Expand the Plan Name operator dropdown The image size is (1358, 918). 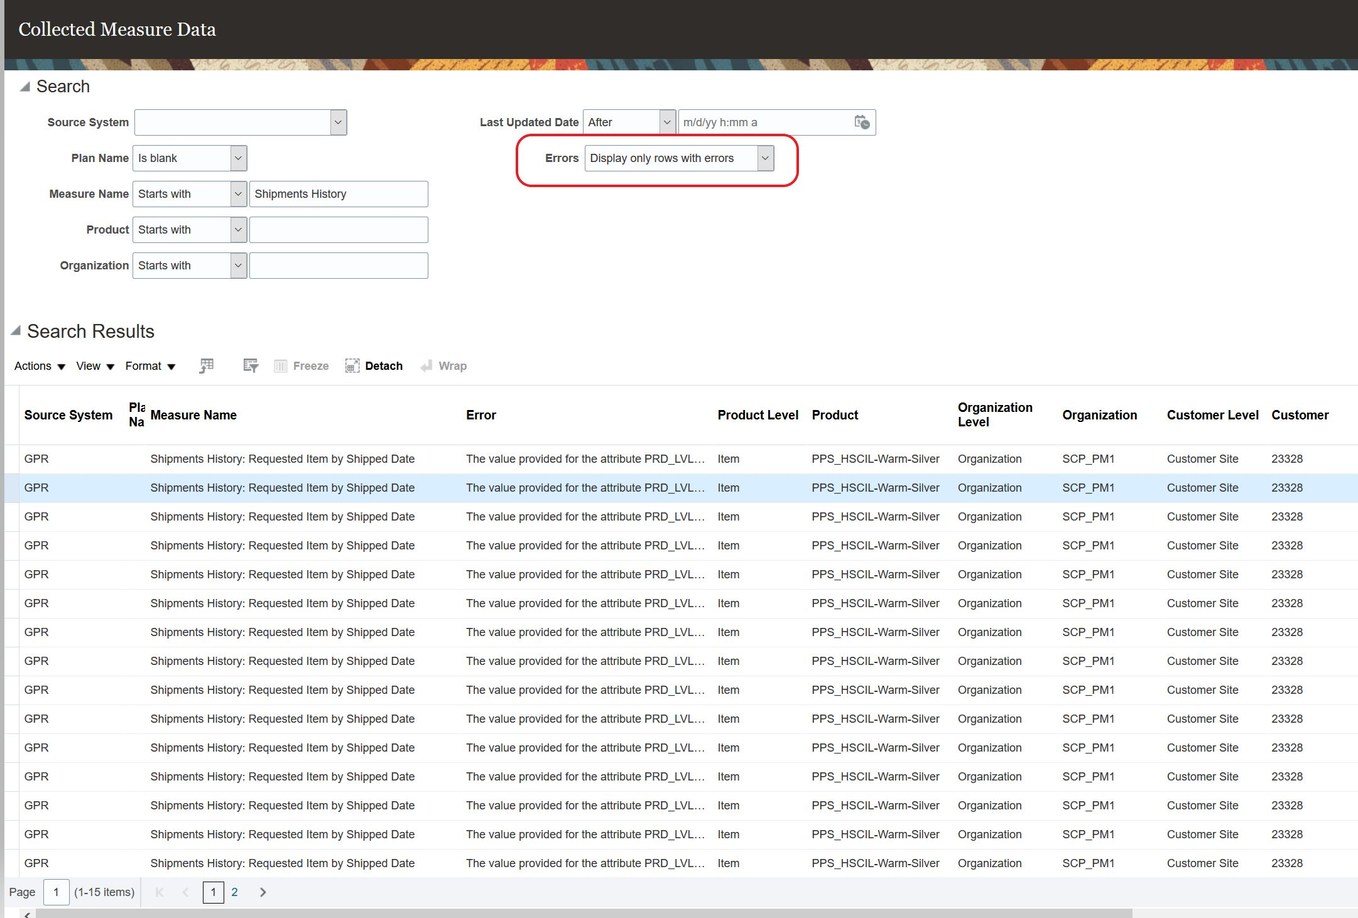[238, 158]
